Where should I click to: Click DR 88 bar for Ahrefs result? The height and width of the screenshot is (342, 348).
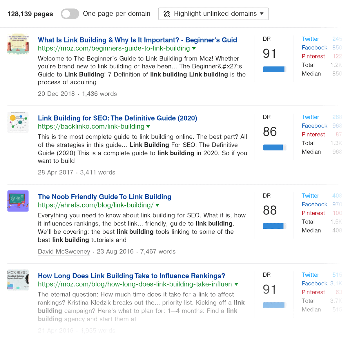274,226
